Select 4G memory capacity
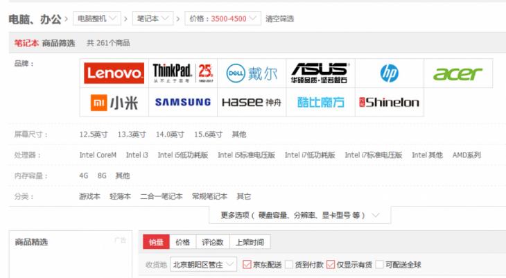This screenshot has width=506, height=278. tap(84, 175)
